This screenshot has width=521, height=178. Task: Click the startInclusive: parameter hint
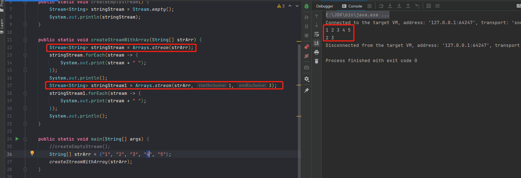pyautogui.click(x=212, y=85)
